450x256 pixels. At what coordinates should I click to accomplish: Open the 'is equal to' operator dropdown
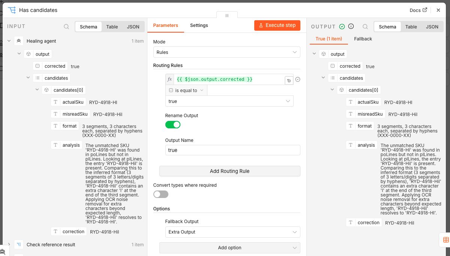(186, 90)
